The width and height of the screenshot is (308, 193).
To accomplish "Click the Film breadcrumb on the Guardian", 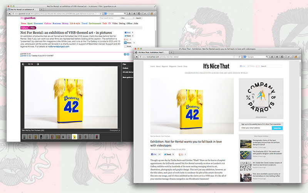I will pyautogui.click(x=33, y=28).
